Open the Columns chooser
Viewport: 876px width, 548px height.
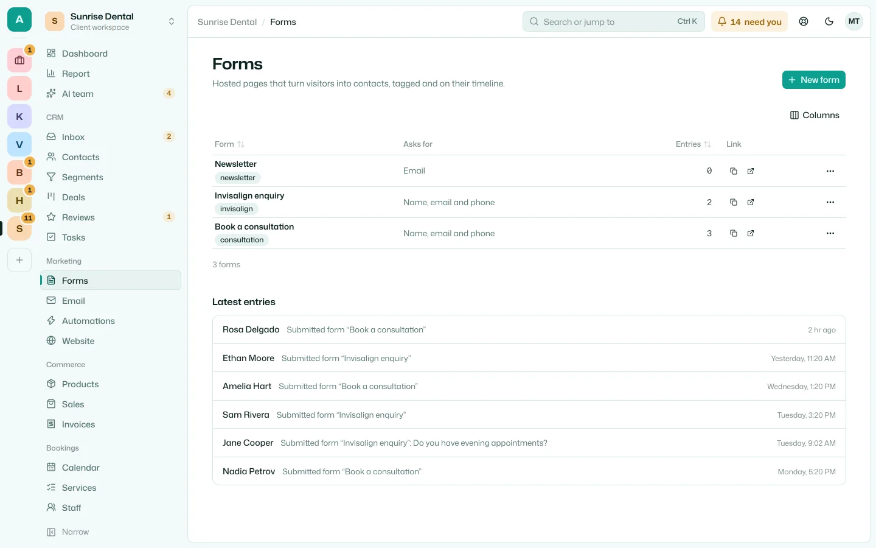tap(815, 115)
